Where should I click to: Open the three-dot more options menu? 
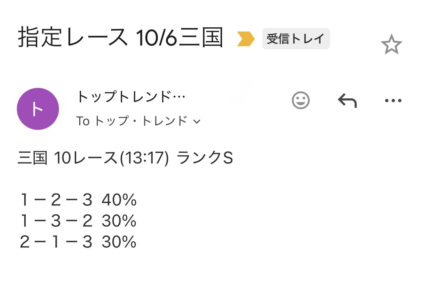click(393, 101)
